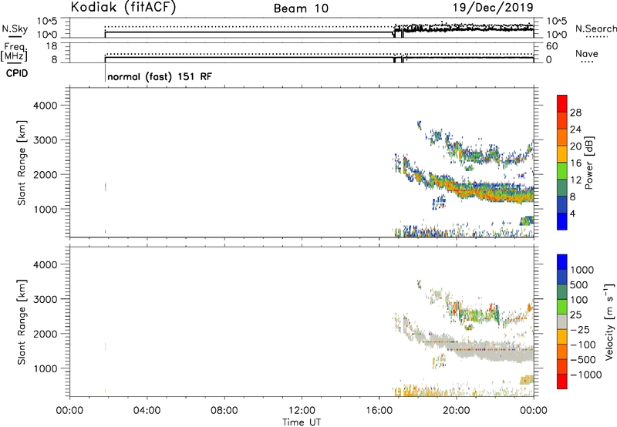Click the '4' power colorbar tick value
The width and height of the screenshot is (617, 427).
pos(572,213)
